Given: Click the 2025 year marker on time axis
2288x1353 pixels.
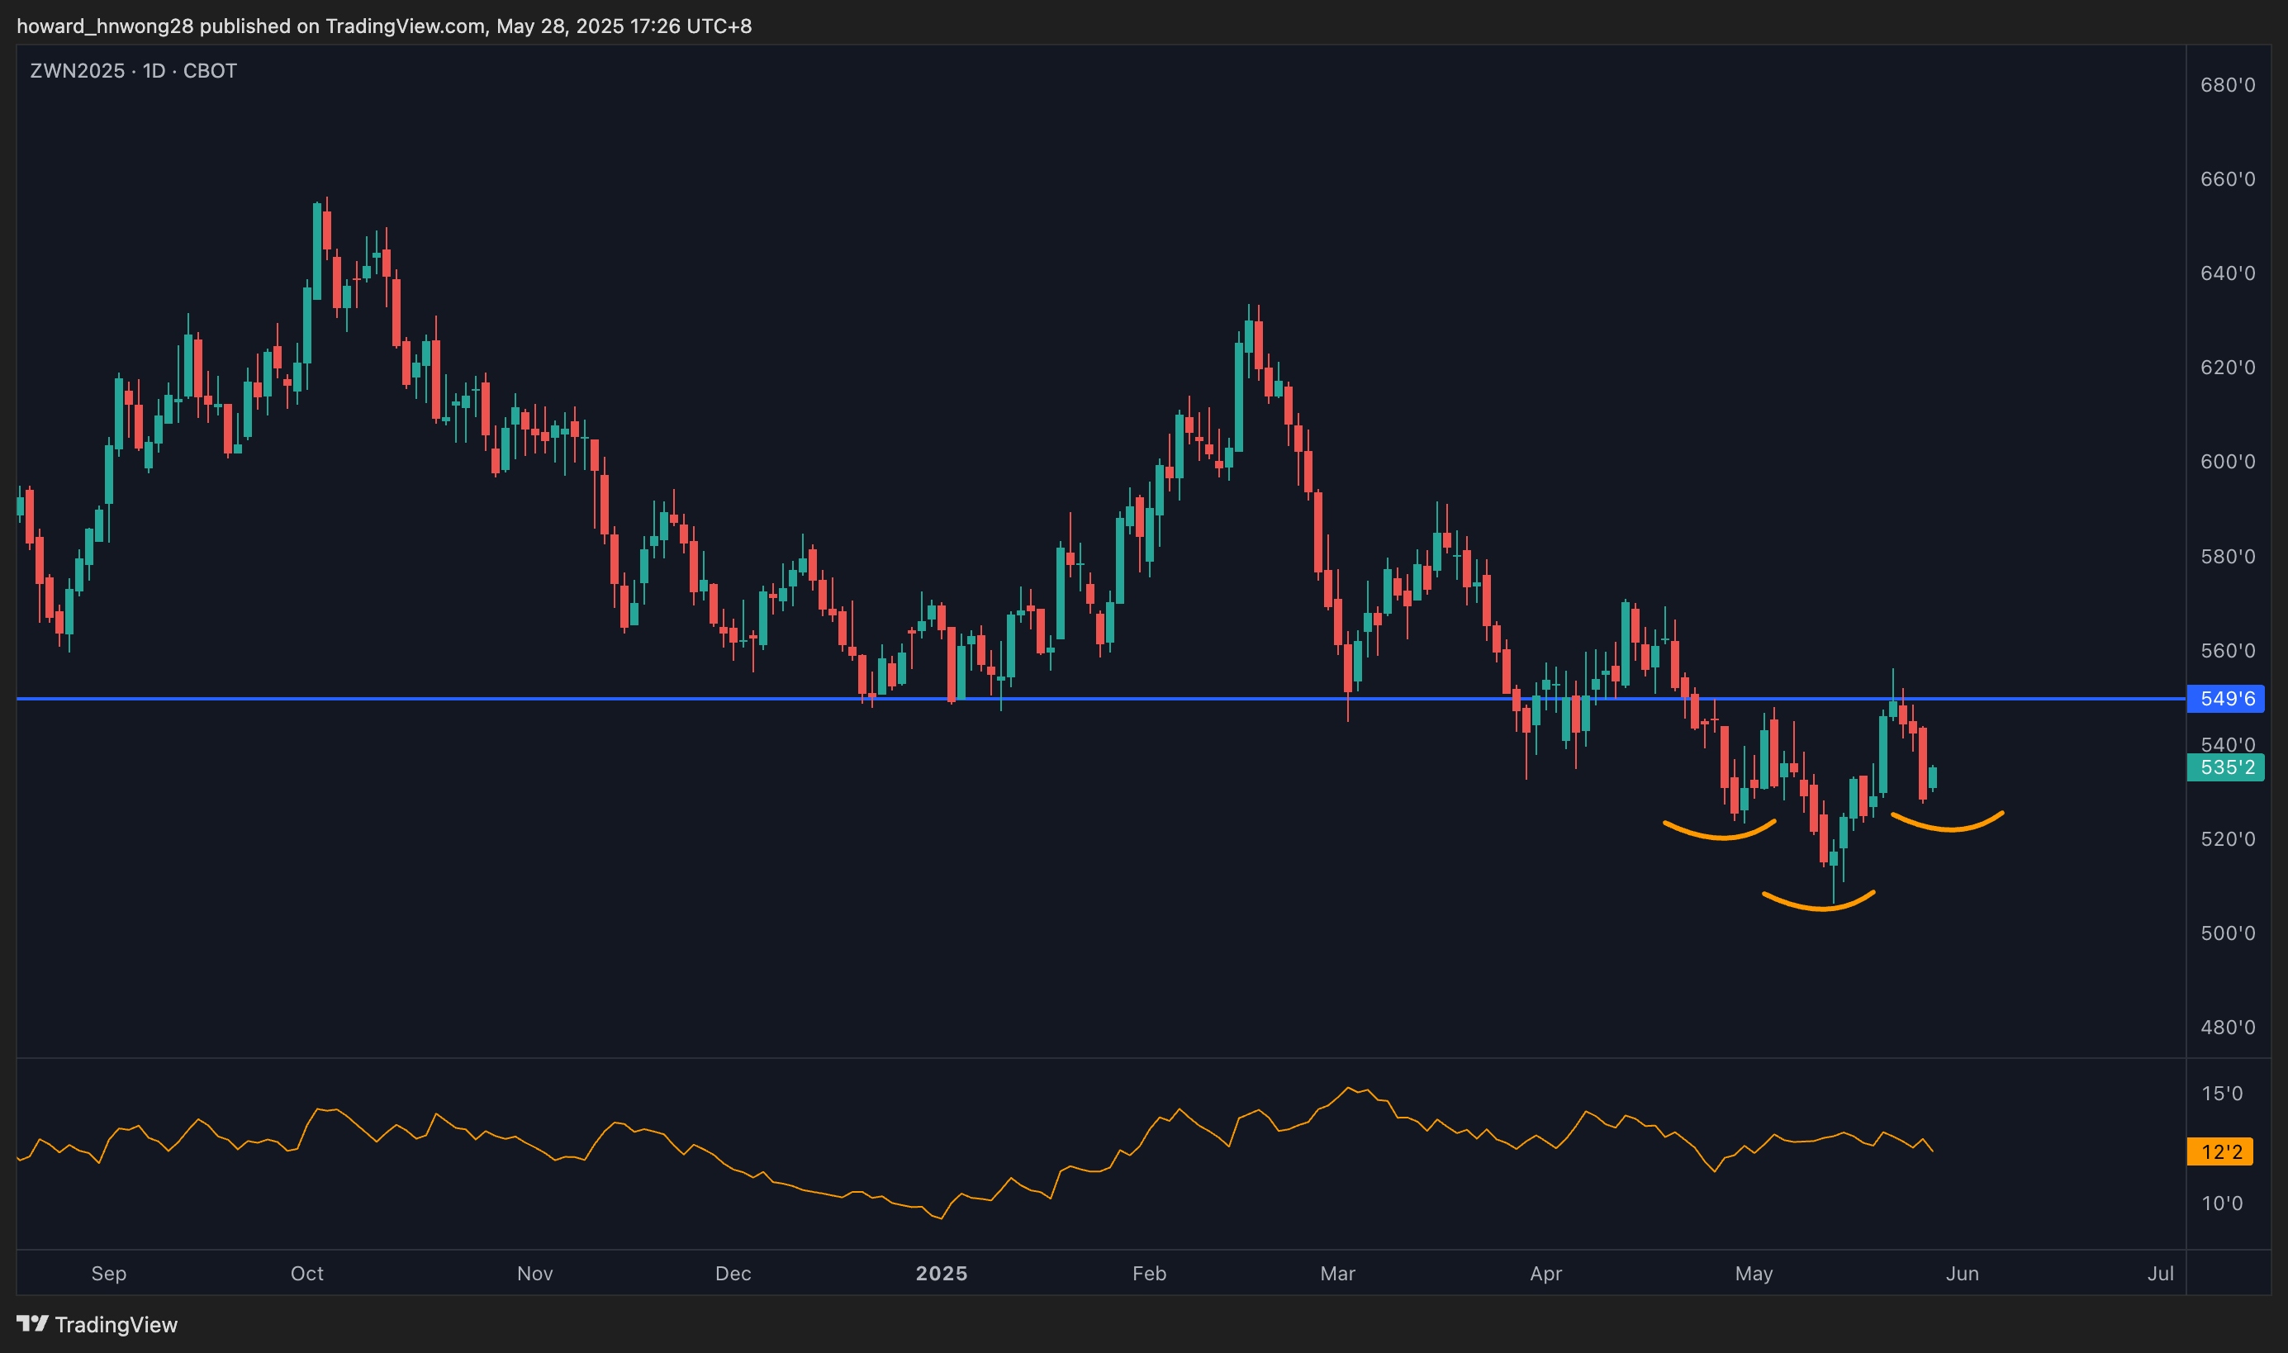Looking at the screenshot, I should [942, 1274].
